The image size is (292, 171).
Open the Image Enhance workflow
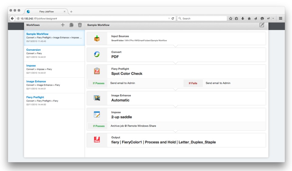pyautogui.click(x=54, y=85)
